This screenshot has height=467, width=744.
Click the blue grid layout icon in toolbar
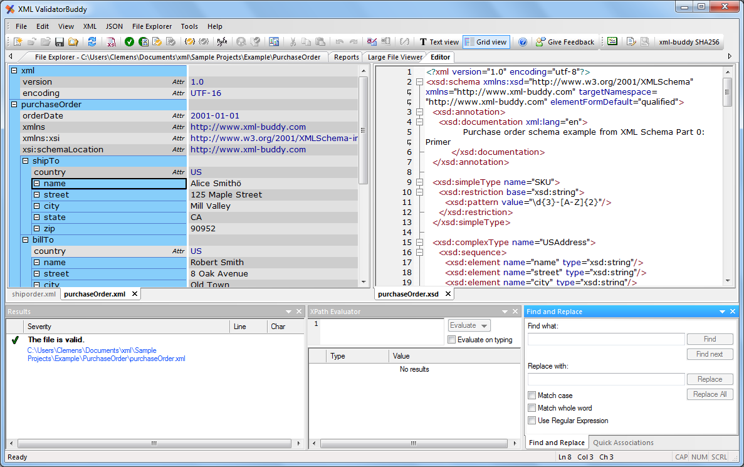point(274,42)
